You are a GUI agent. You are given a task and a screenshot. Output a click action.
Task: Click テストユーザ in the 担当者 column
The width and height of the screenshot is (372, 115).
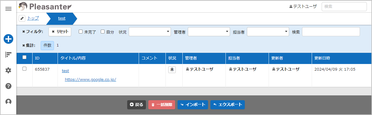click(x=242, y=69)
